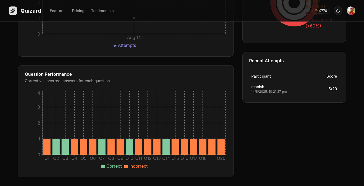This screenshot has height=186, width=364.
Task: Click the Question Performance heading
Action: pos(48,74)
